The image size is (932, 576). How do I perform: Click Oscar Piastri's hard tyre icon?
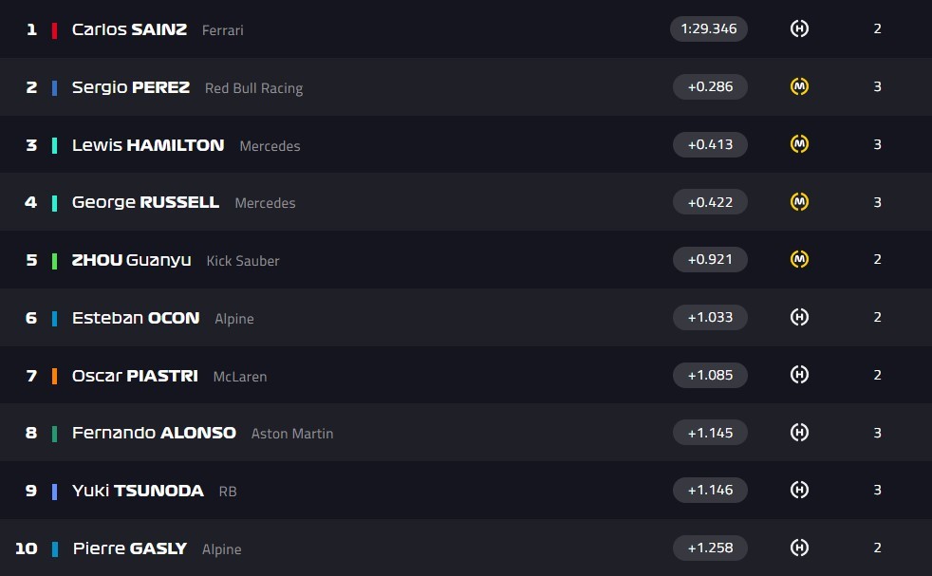tap(799, 375)
